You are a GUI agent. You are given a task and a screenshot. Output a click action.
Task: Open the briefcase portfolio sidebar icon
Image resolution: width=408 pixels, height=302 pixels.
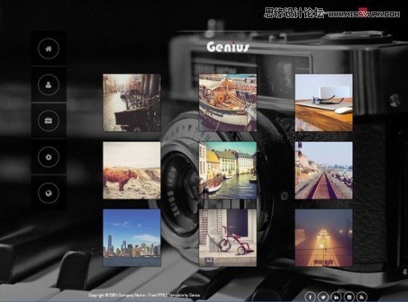pyautogui.click(x=49, y=121)
